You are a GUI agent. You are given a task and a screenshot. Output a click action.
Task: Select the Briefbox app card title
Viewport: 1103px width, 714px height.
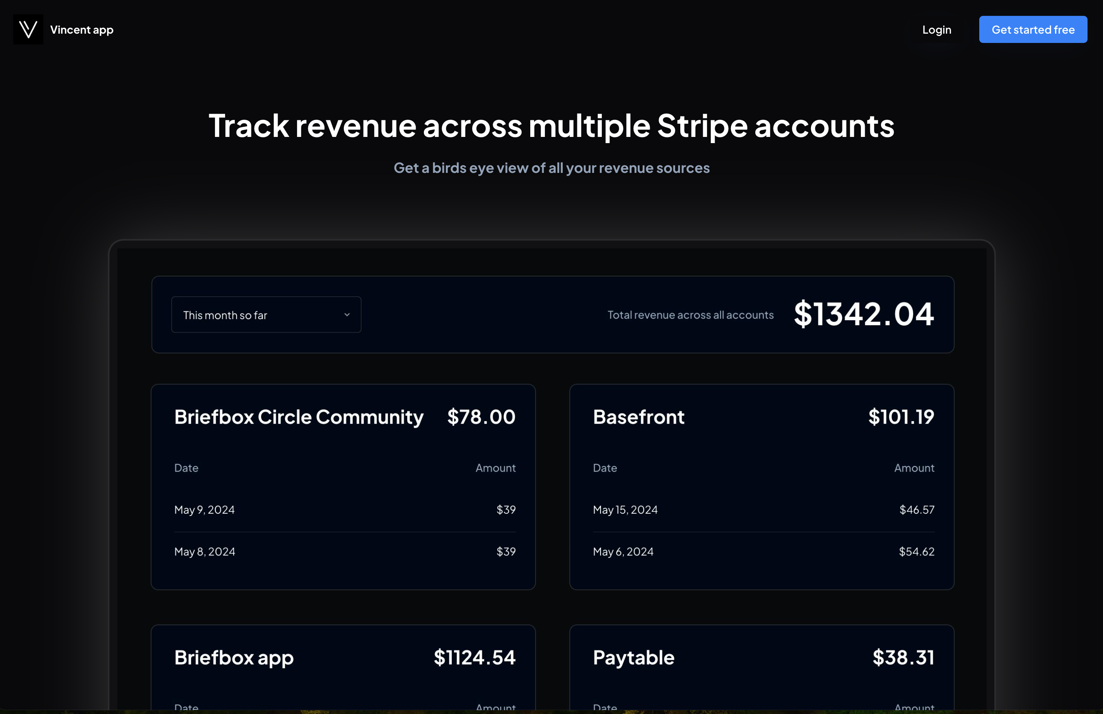(x=234, y=658)
